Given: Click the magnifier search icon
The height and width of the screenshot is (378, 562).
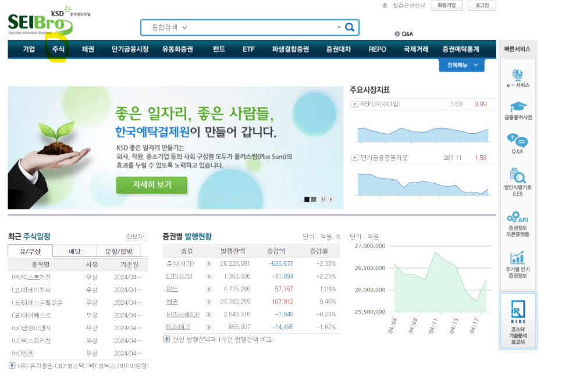Looking at the screenshot, I should tap(350, 27).
